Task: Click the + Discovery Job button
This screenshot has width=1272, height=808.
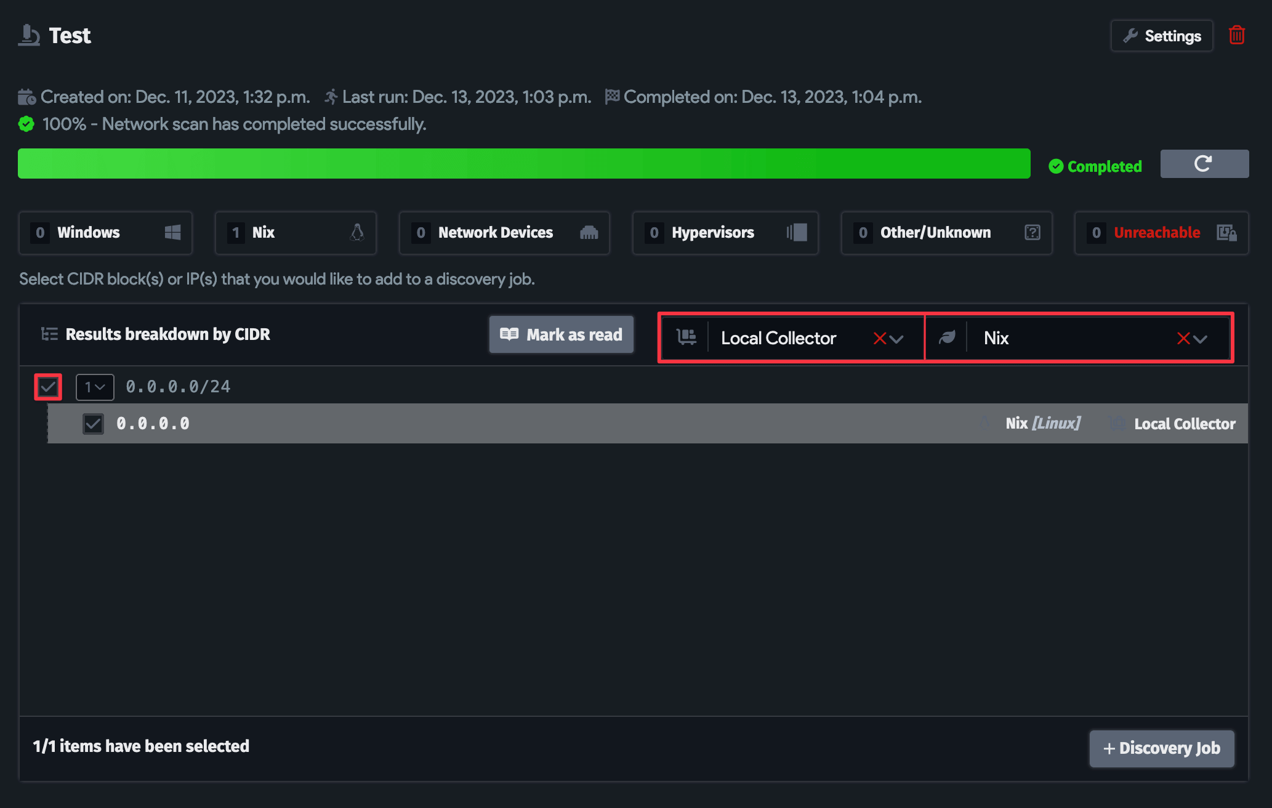Action: (1161, 748)
